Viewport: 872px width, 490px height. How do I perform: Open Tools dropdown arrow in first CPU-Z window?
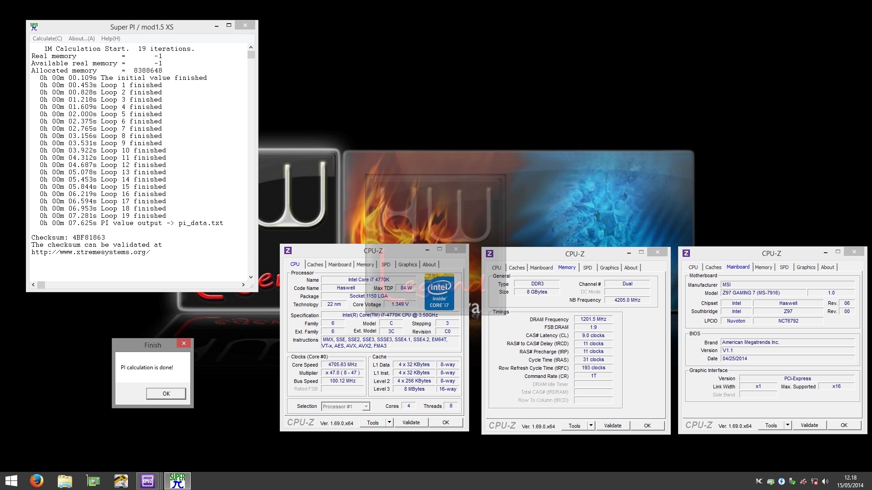389,422
